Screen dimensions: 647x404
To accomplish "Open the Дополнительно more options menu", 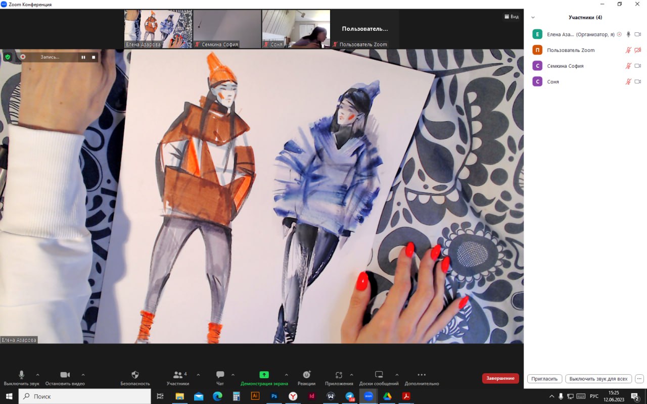I will (422, 378).
